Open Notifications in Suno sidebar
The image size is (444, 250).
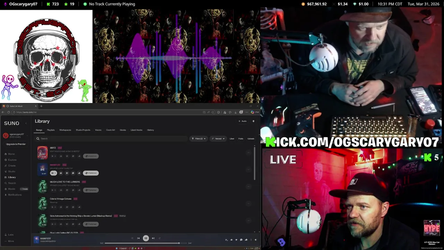pos(13,195)
